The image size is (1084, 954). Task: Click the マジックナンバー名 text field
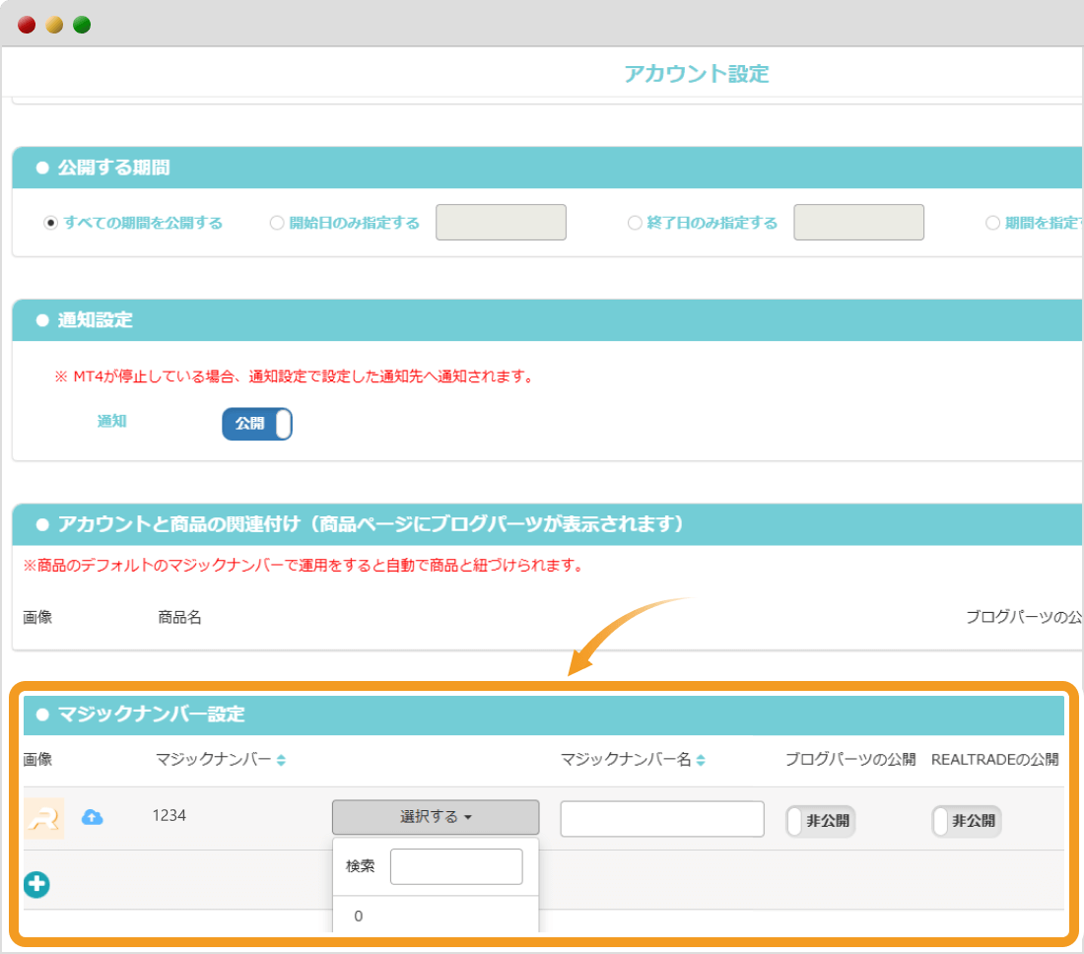pyautogui.click(x=661, y=818)
